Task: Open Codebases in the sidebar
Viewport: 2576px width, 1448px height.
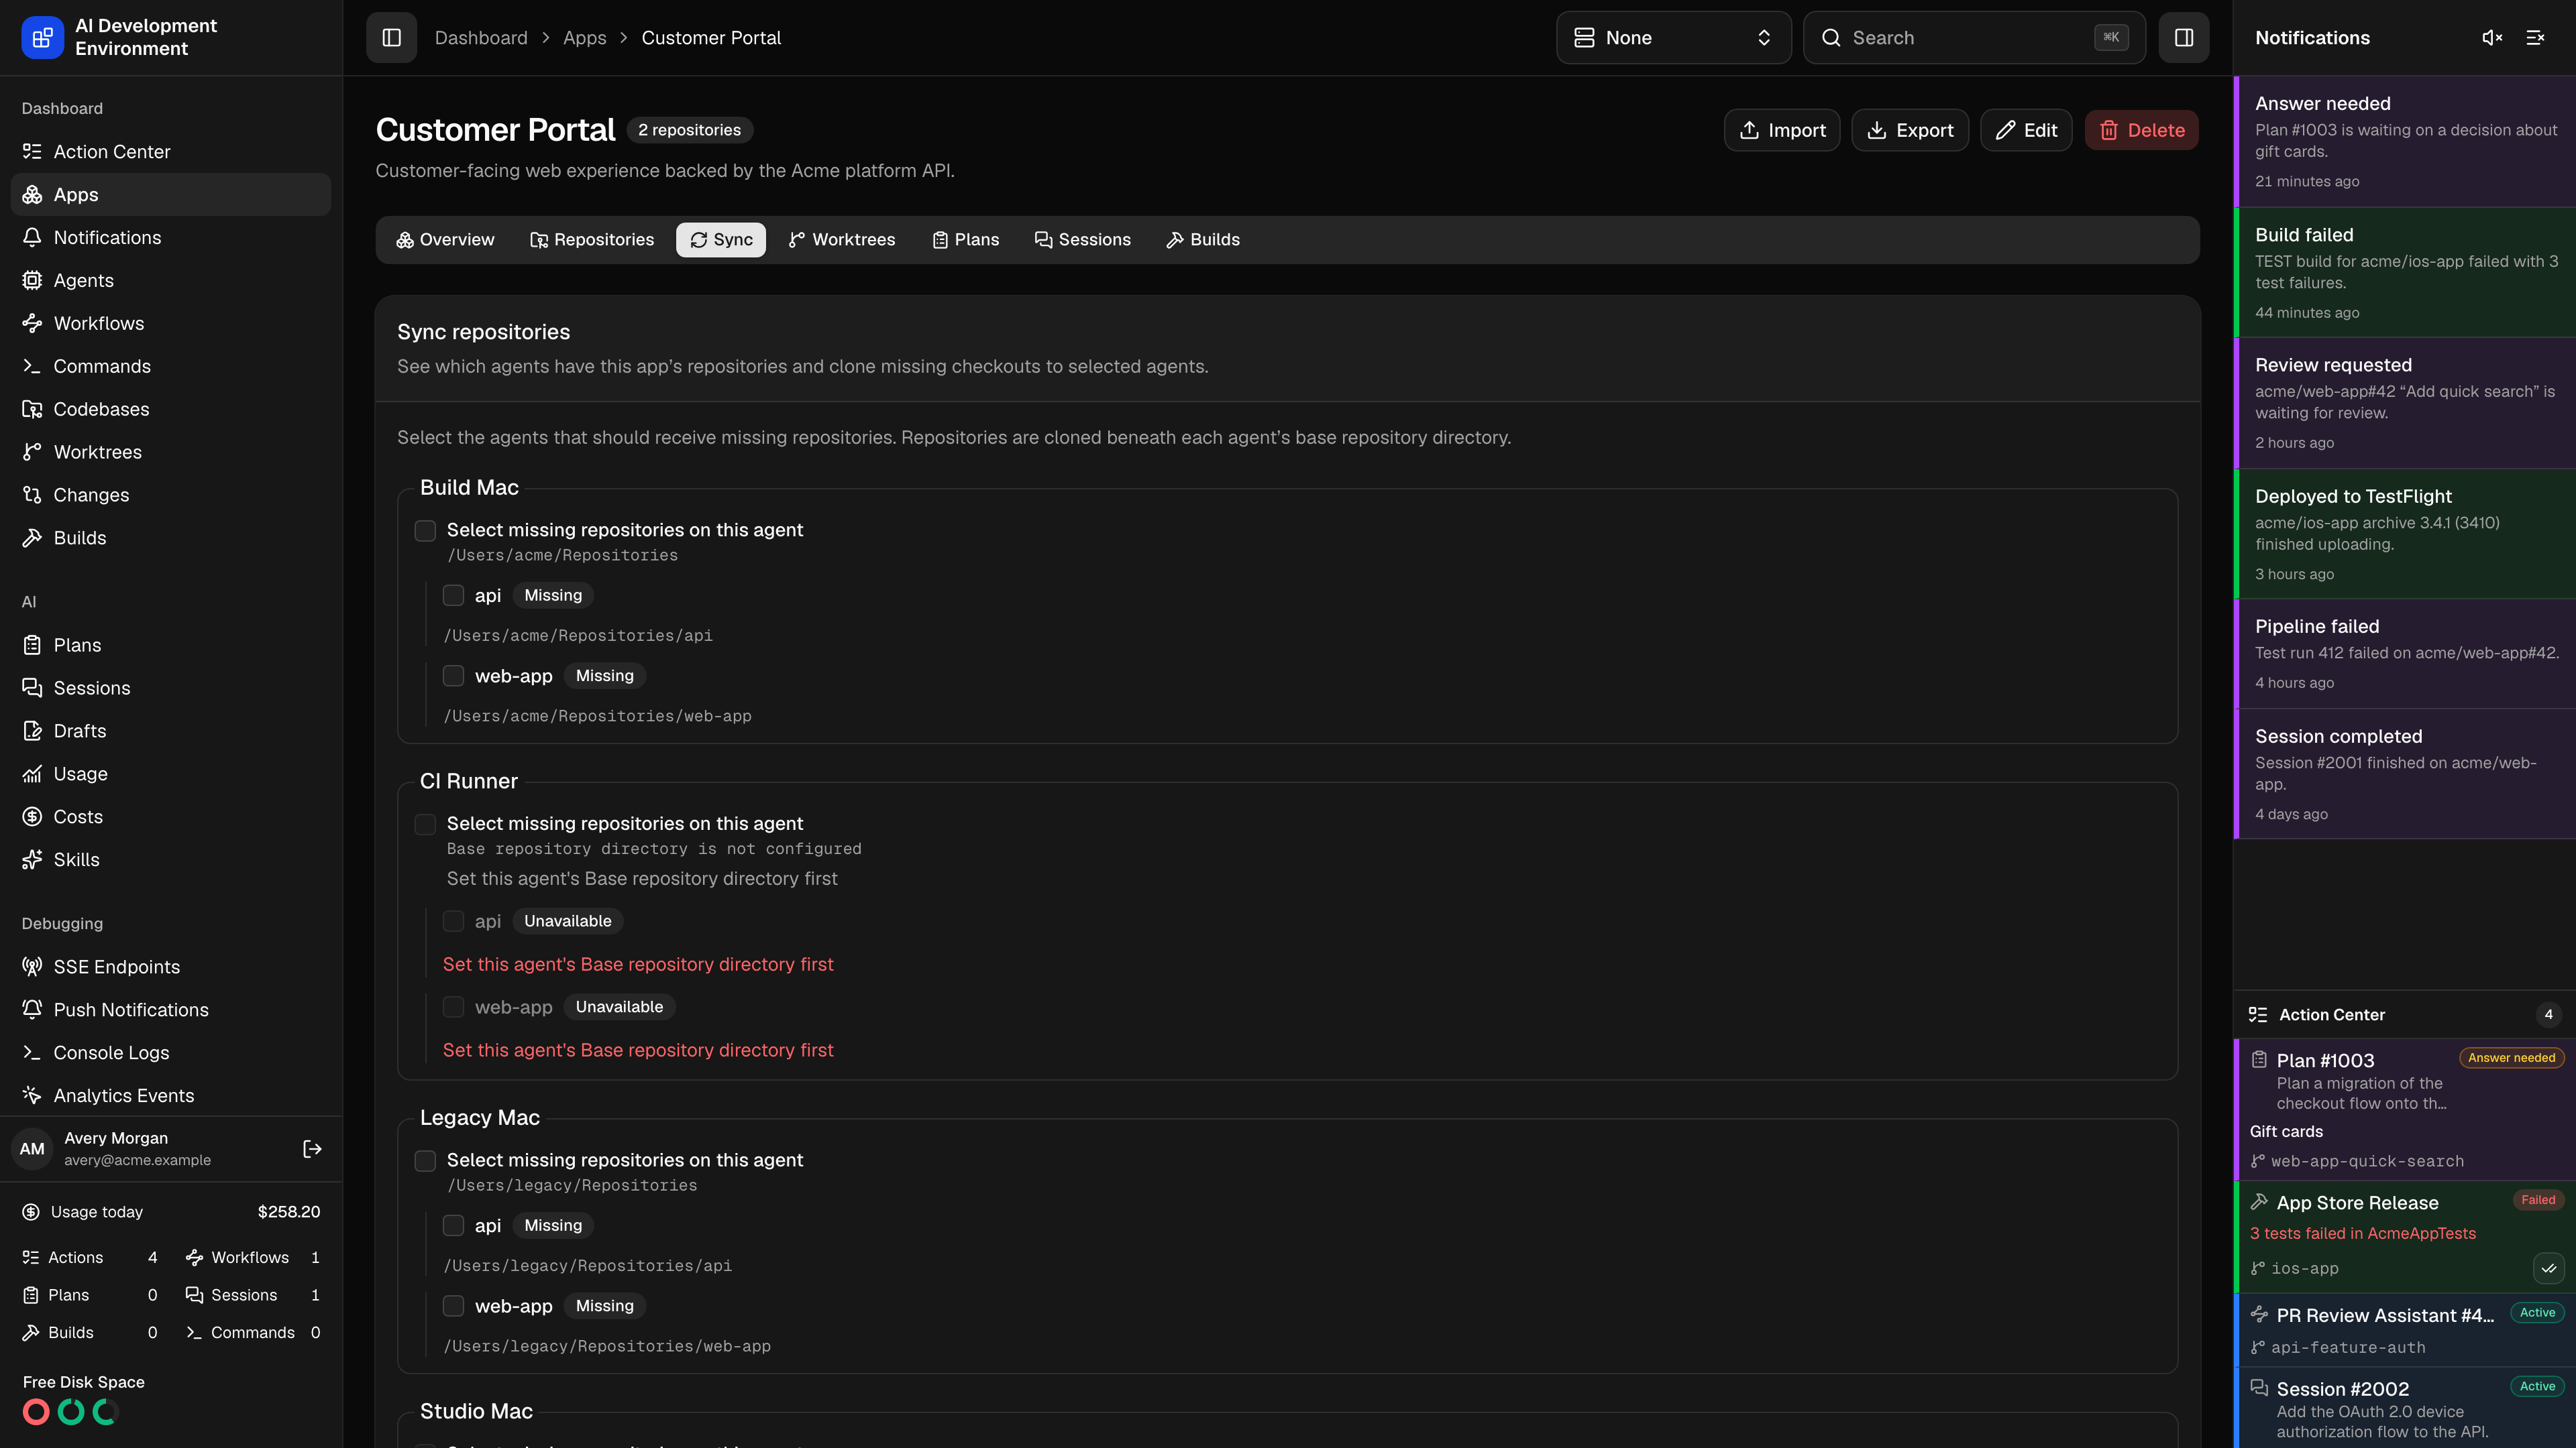Action: point(170,410)
